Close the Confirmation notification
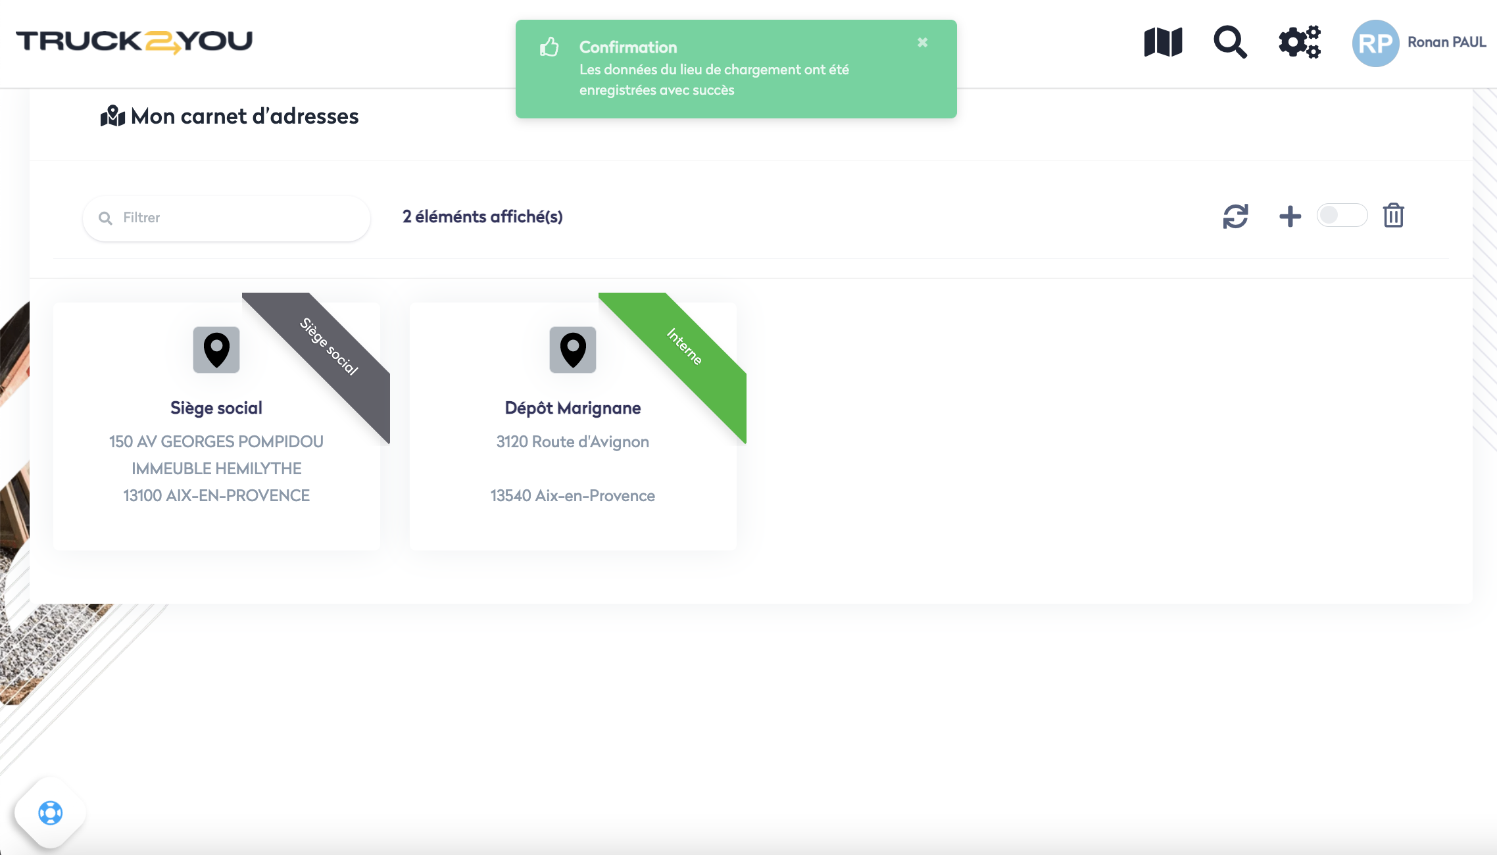1497x855 pixels. click(x=922, y=43)
